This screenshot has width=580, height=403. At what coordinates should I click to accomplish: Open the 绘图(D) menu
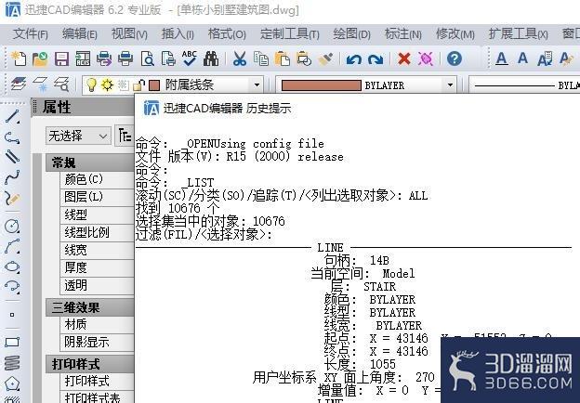pyautogui.click(x=351, y=34)
